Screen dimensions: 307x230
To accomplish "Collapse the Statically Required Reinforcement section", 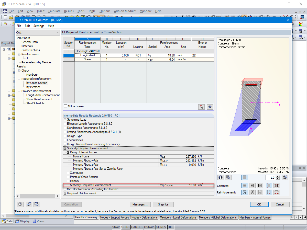I will [x=65, y=148].
